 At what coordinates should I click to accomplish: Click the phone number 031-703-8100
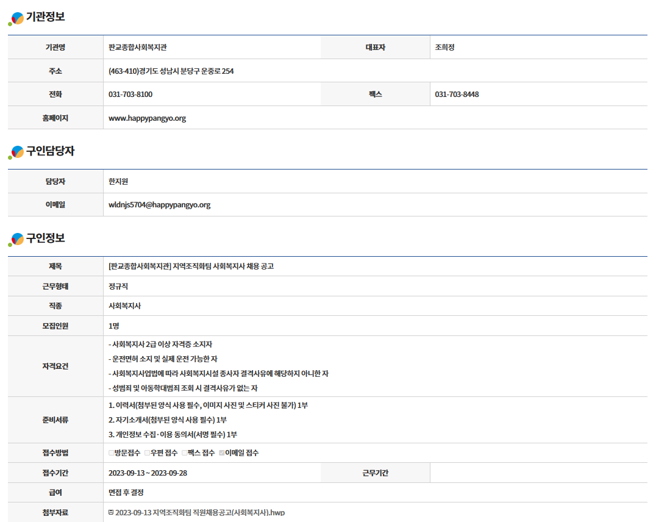pos(130,95)
